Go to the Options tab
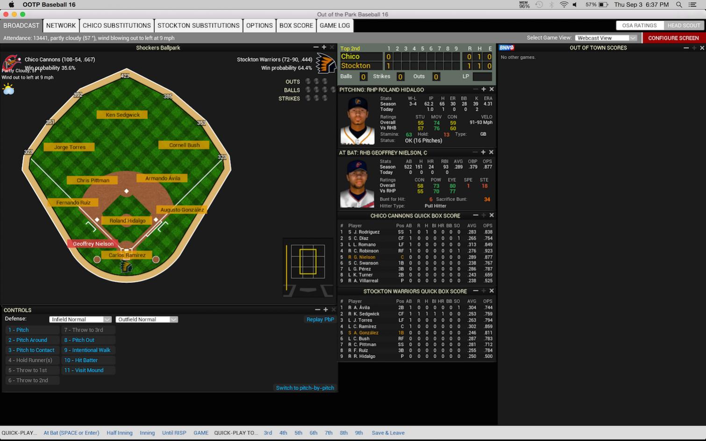The height and width of the screenshot is (441, 706). click(259, 26)
